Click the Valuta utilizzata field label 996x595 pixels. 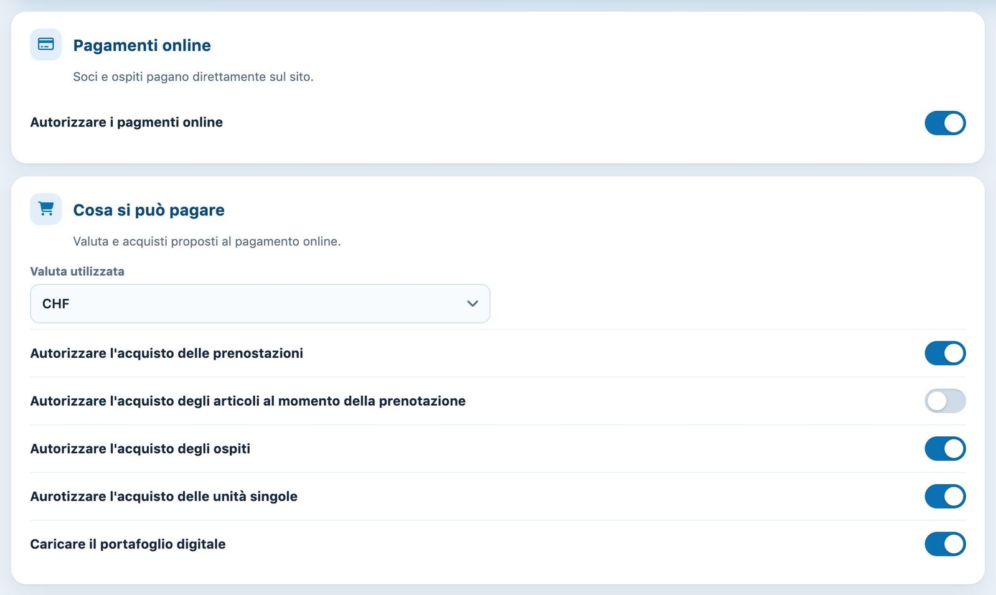(77, 271)
